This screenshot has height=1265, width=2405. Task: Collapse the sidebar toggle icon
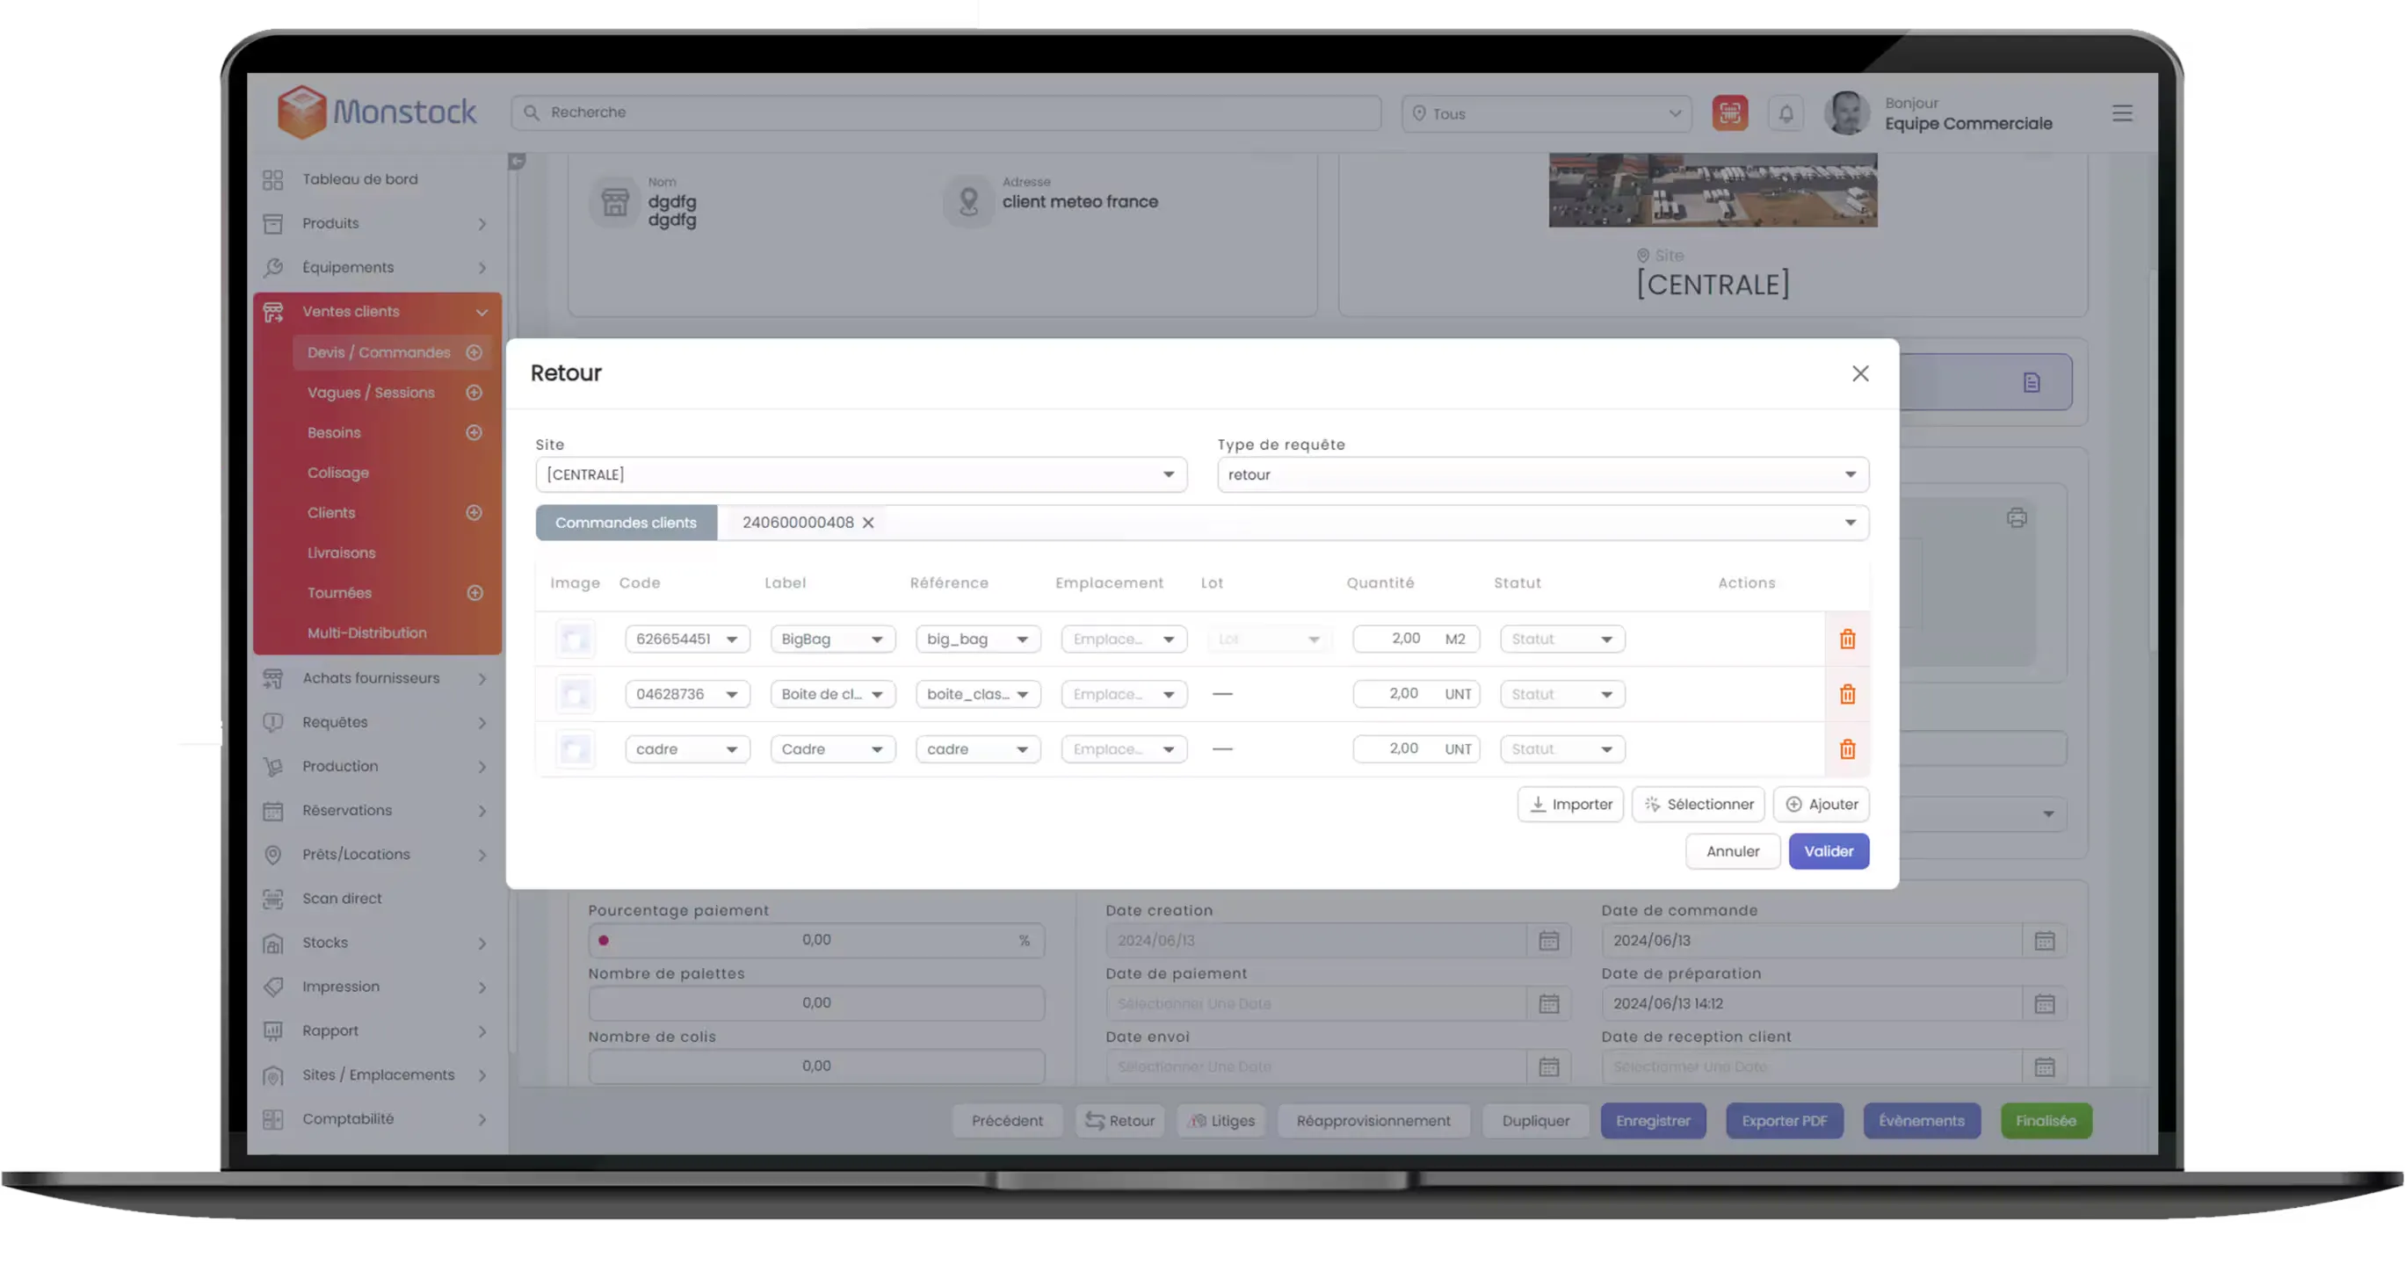point(518,162)
